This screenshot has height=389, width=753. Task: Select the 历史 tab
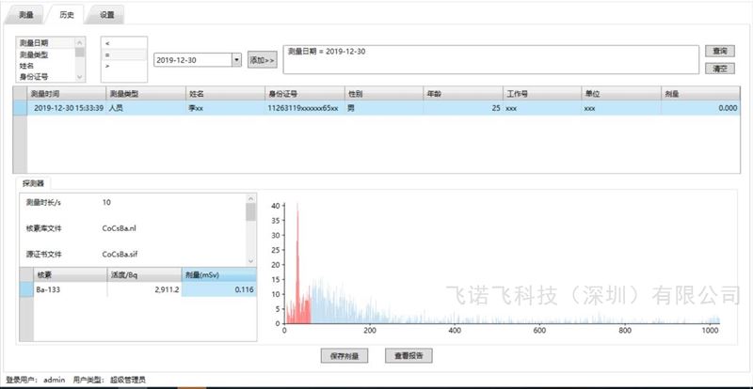tap(68, 15)
